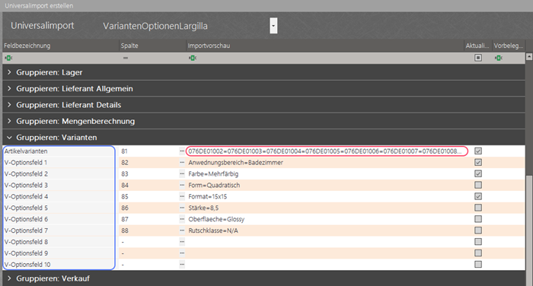
Task: Click the Farbe=Mehrfärbig preview cell
Action: (213, 174)
